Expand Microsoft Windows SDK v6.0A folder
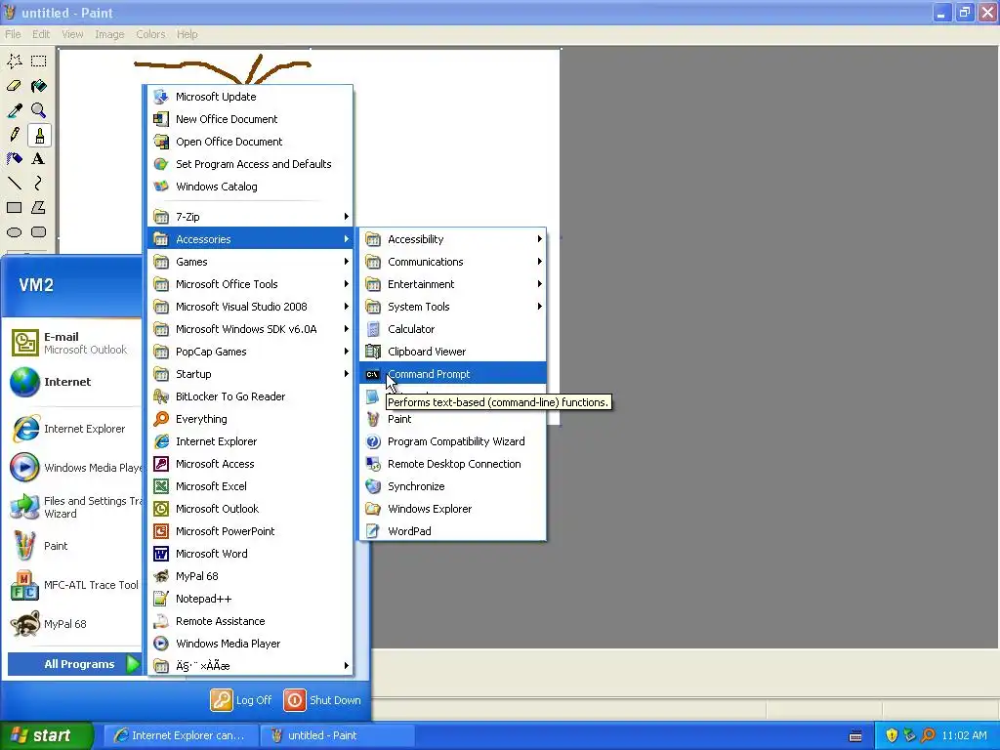 [x=251, y=329]
